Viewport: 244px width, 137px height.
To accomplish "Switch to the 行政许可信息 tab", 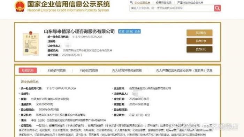I will (57, 71).
